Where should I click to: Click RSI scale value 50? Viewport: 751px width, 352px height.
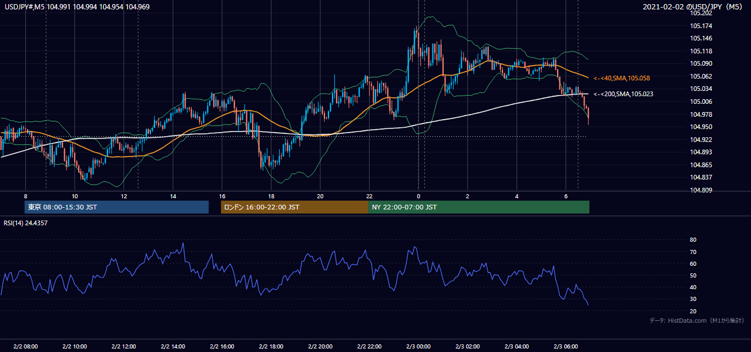pos(693,275)
